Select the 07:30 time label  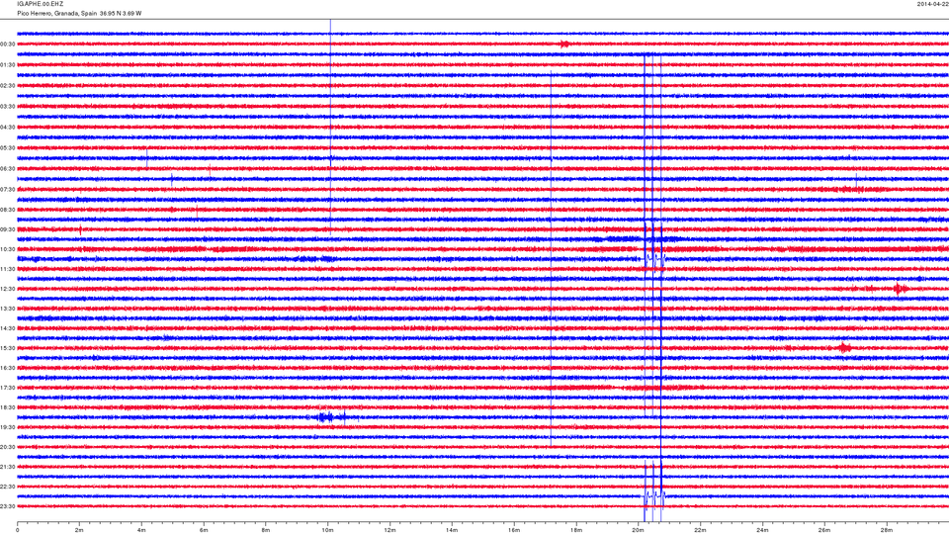click(x=8, y=190)
